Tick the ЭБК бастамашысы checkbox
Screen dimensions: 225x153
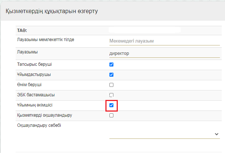[x=112, y=95]
